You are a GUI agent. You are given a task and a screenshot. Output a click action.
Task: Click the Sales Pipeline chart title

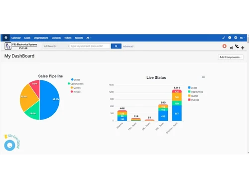click(50, 76)
